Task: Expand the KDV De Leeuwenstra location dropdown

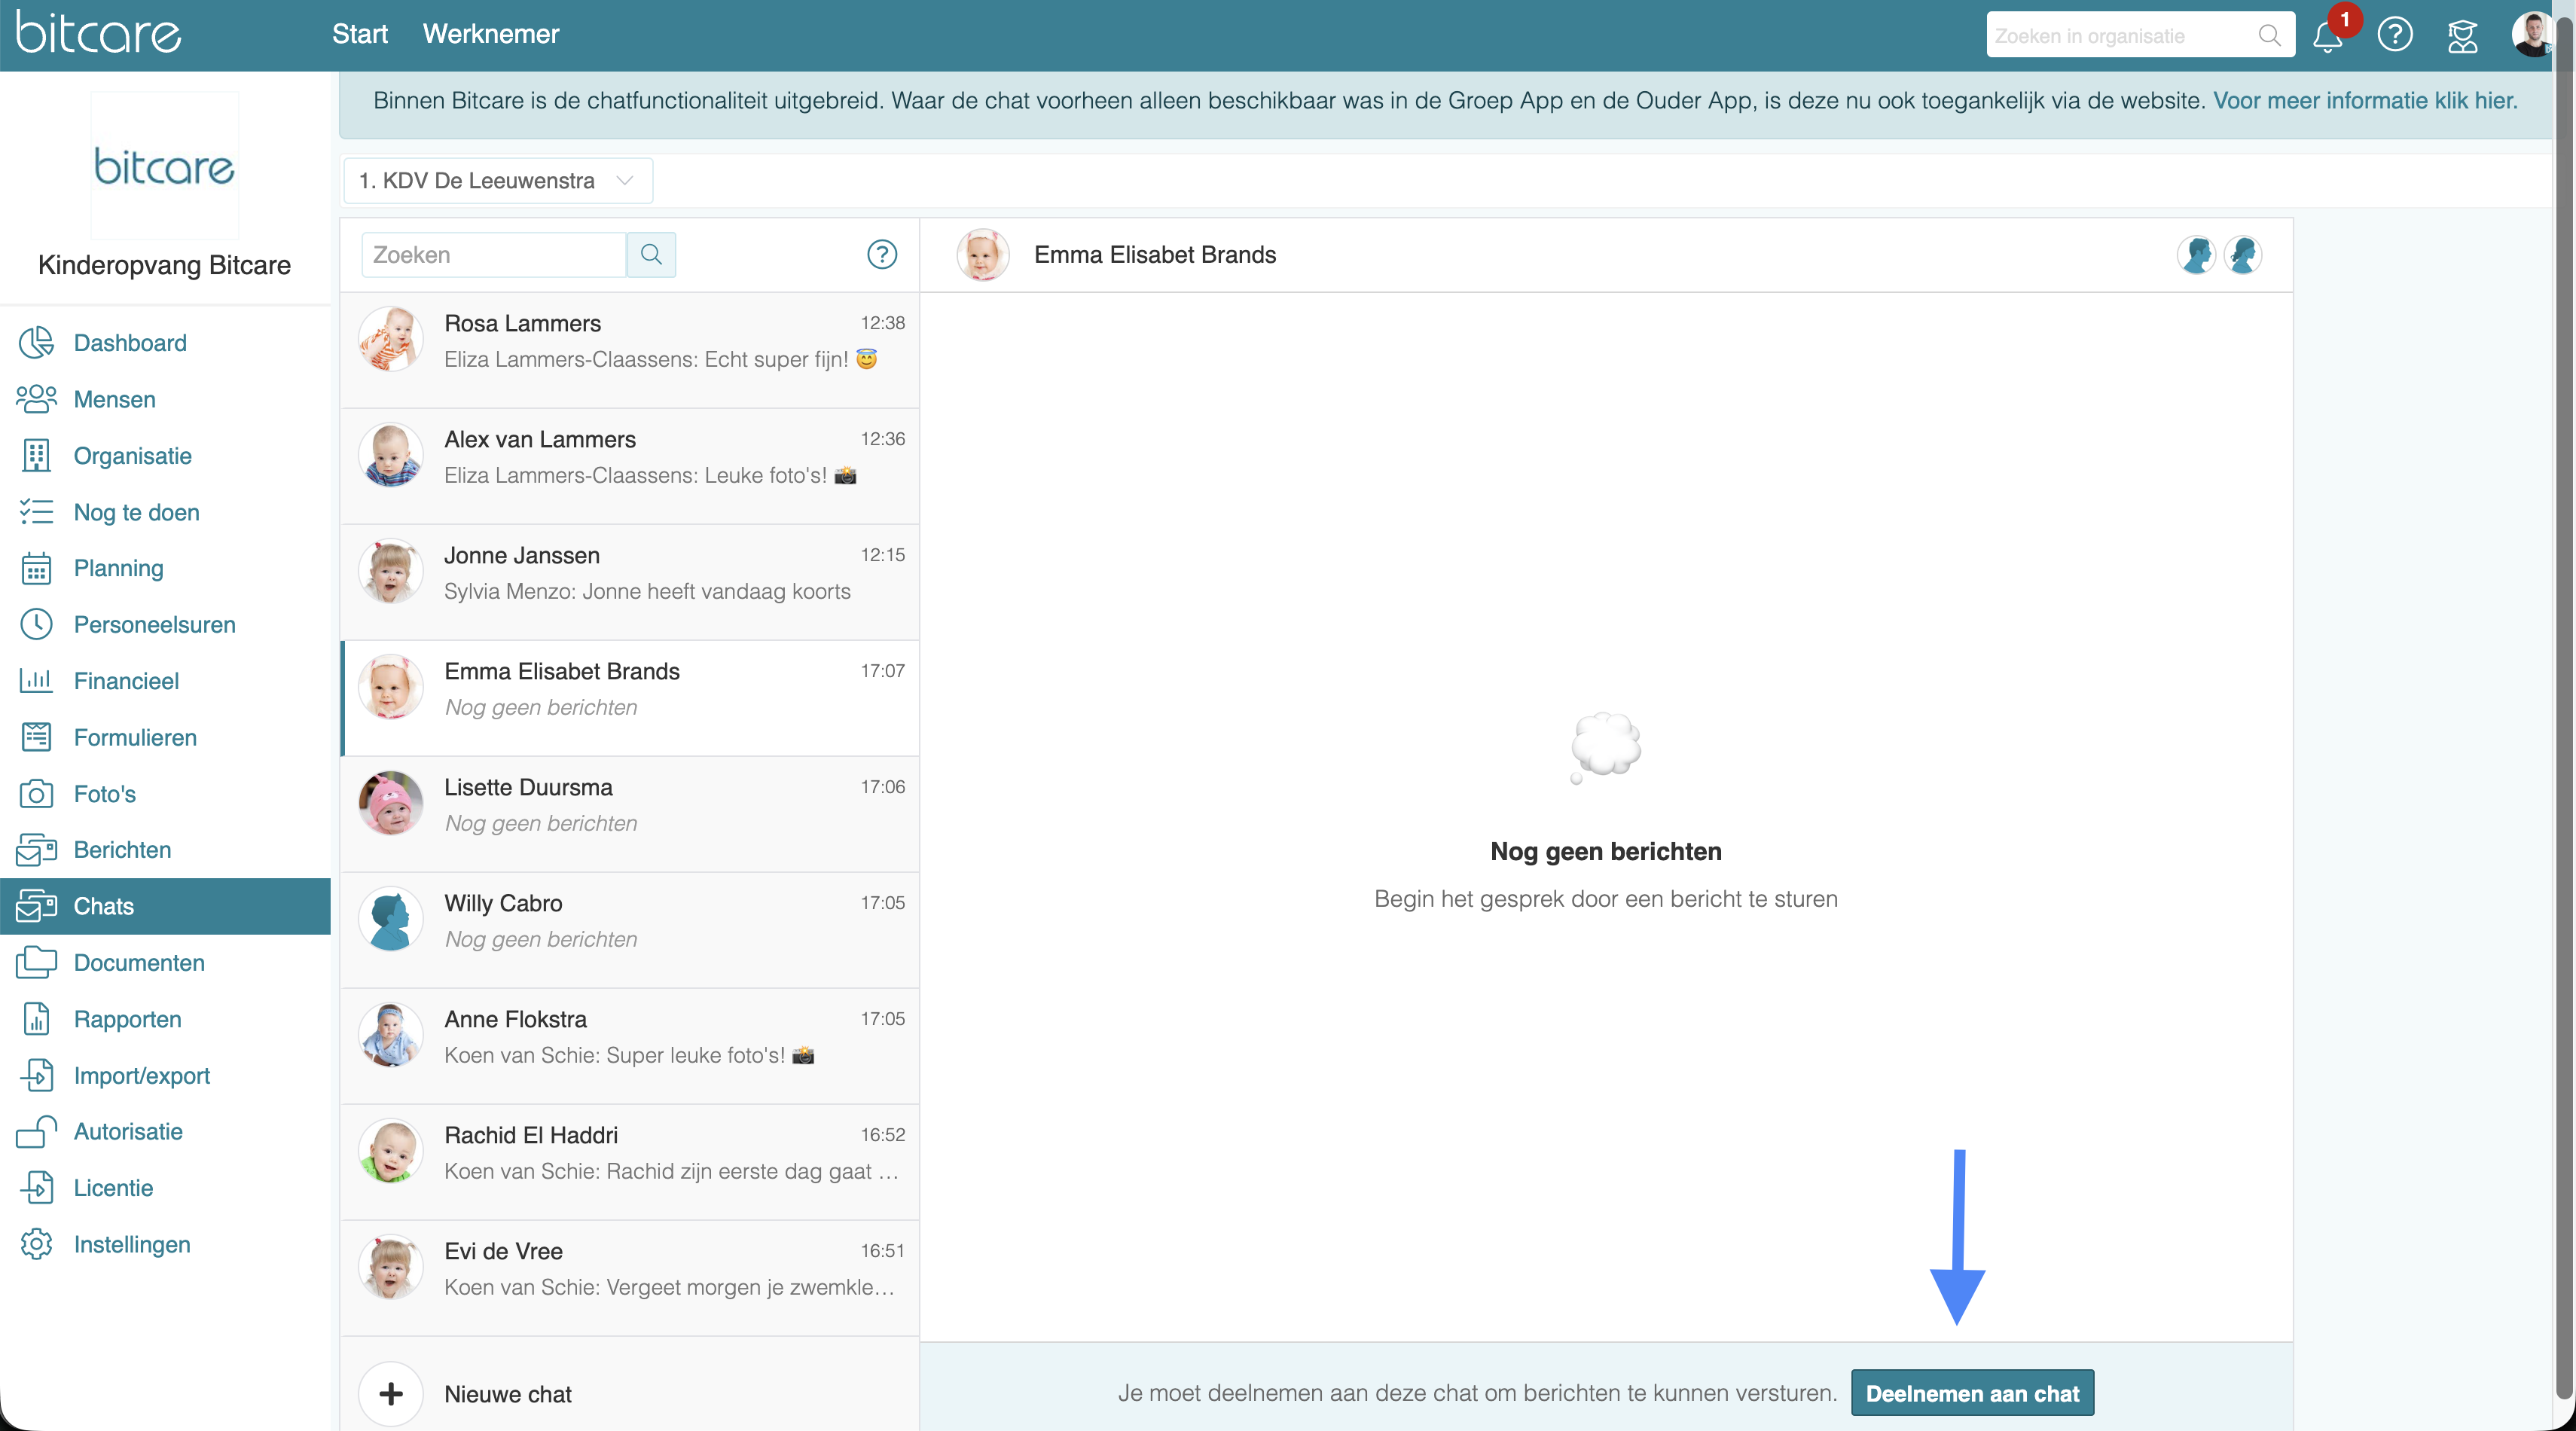Action: tap(497, 181)
